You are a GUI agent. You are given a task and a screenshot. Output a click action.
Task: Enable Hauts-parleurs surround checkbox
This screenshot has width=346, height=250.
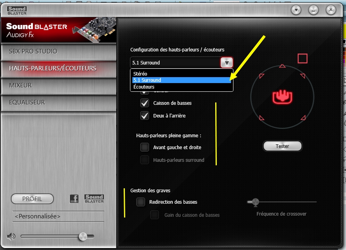(145, 160)
